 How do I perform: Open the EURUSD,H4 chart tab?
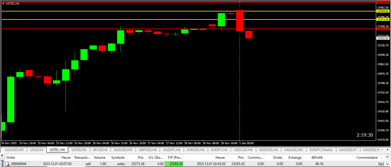click(195, 150)
